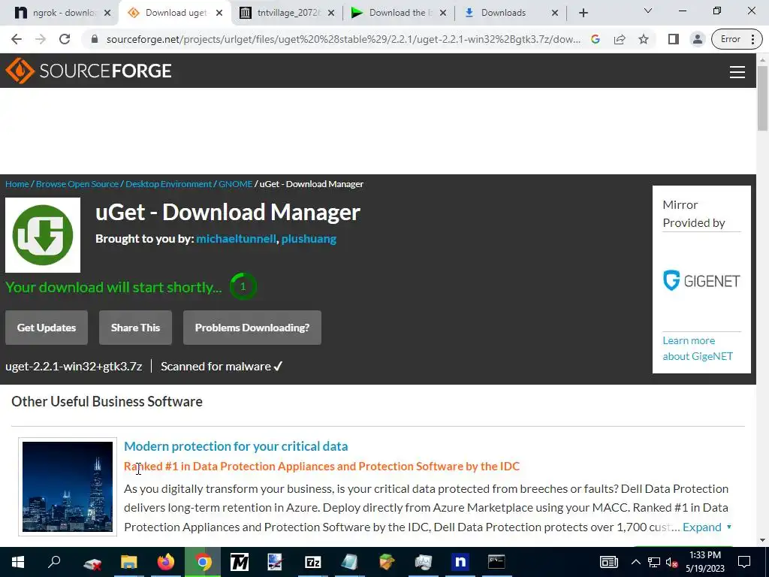Open the SourceForge hamburger menu
The width and height of the screenshot is (769, 577).
737,72
